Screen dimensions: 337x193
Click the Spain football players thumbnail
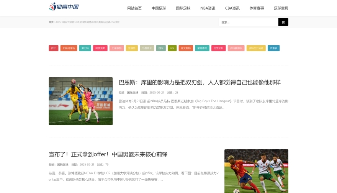pyautogui.click(x=256, y=171)
